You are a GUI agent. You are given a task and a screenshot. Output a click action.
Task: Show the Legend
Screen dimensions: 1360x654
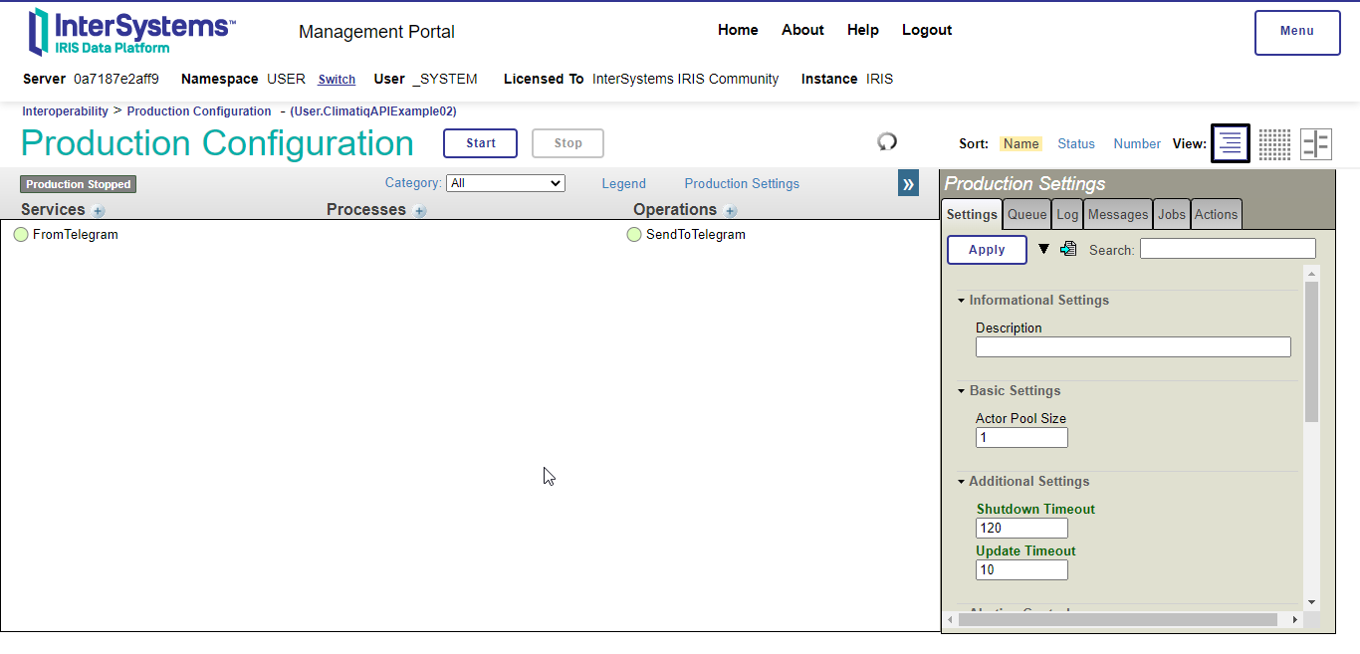(623, 184)
